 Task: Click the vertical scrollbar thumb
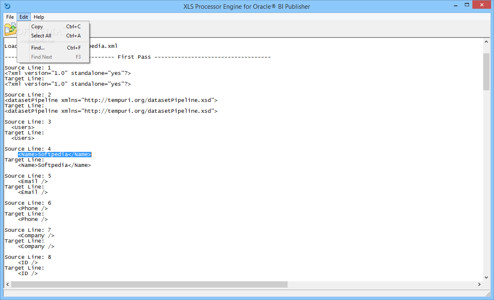pos(486,72)
